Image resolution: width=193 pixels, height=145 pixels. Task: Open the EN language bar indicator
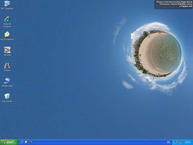[168, 142]
